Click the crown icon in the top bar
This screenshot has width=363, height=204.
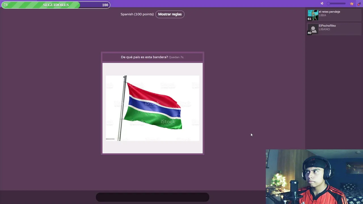pyautogui.click(x=352, y=4)
